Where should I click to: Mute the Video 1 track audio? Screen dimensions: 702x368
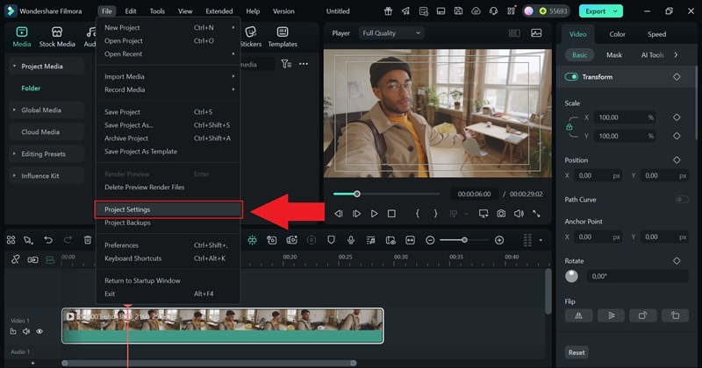click(26, 331)
